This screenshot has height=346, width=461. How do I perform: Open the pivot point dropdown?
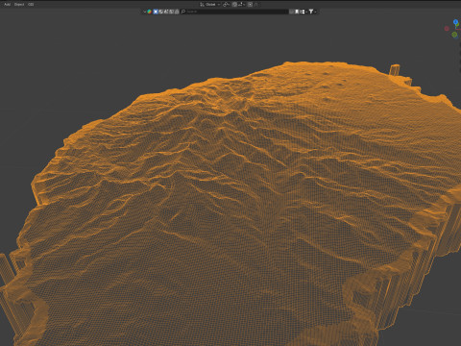(x=226, y=5)
